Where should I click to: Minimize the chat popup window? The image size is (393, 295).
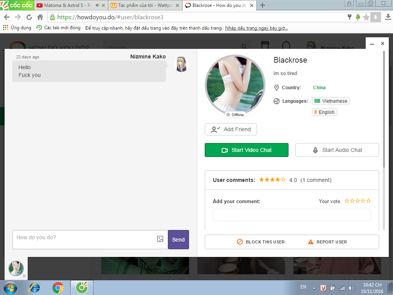point(372,44)
